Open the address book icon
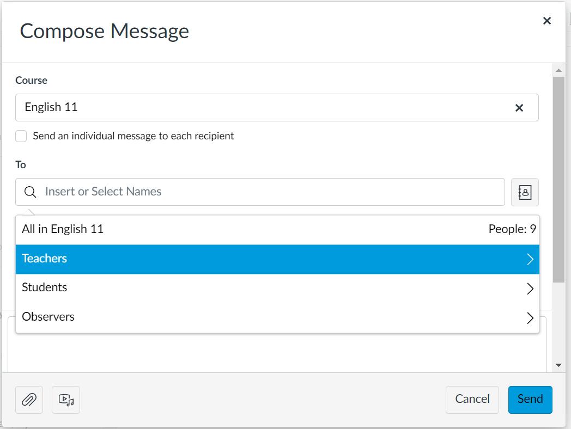Screen dimensions: 571x429 525,192
